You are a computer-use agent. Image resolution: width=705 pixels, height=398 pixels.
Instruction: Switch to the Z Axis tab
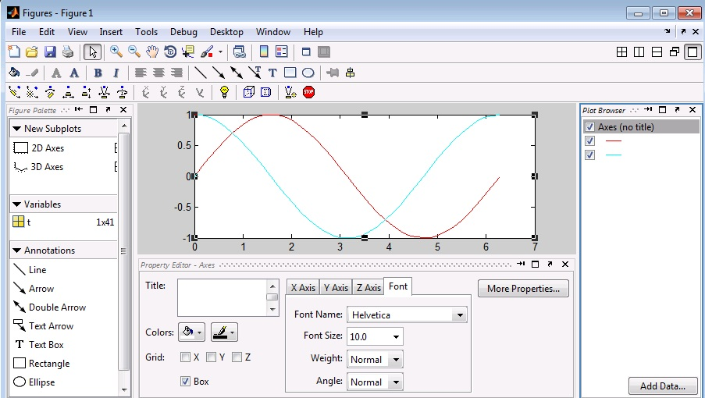click(369, 287)
